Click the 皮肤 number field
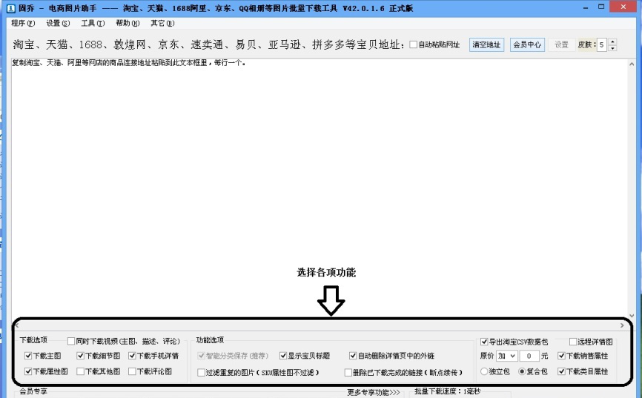Screen dimensions: 642x398 coord(602,44)
